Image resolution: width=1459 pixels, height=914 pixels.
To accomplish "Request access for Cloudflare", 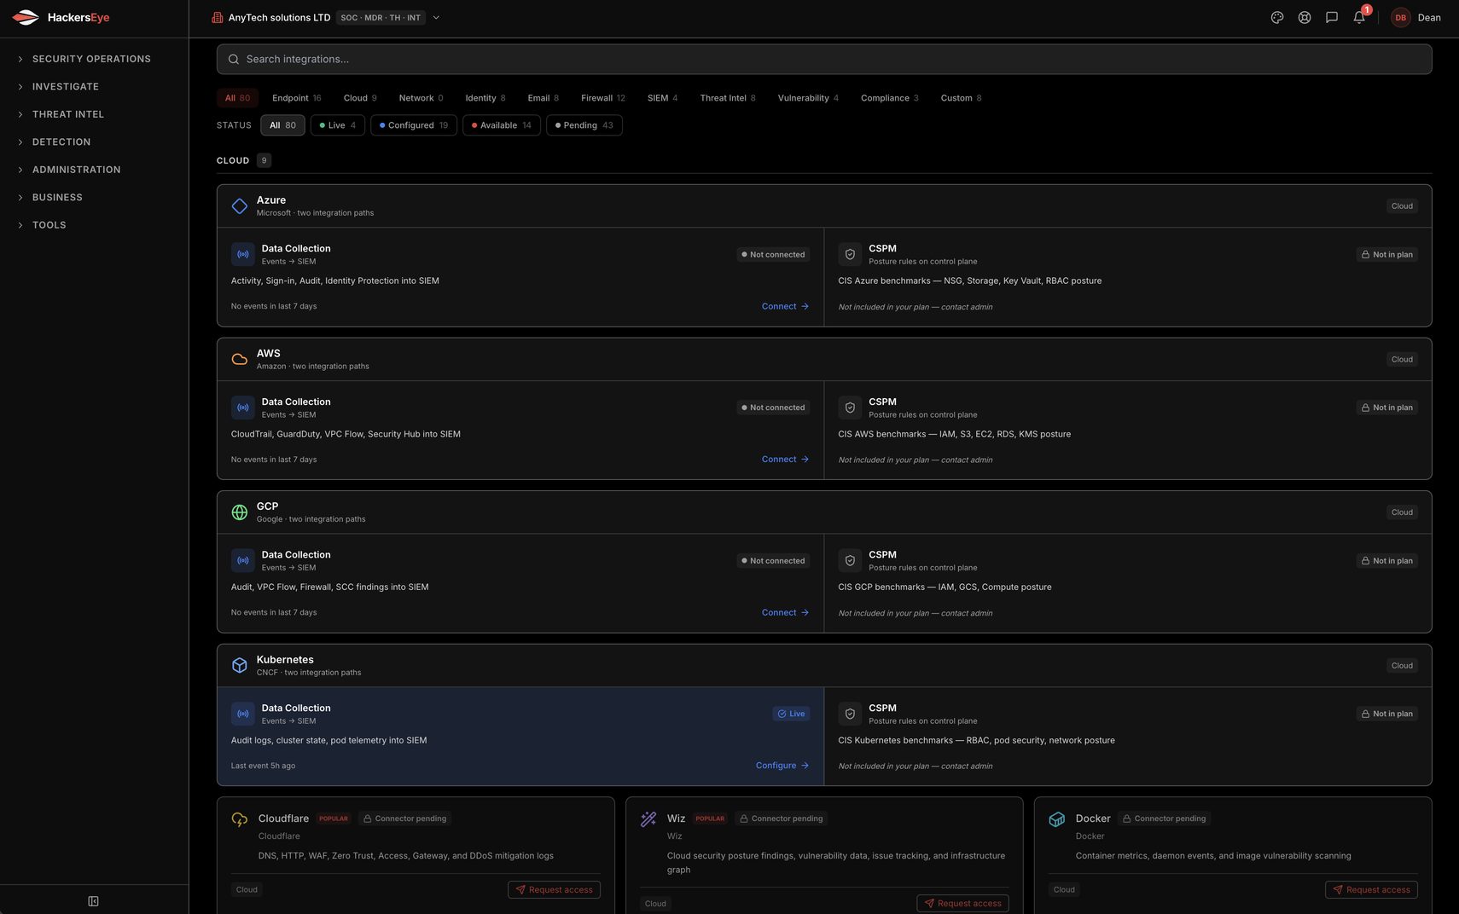I will [555, 889].
